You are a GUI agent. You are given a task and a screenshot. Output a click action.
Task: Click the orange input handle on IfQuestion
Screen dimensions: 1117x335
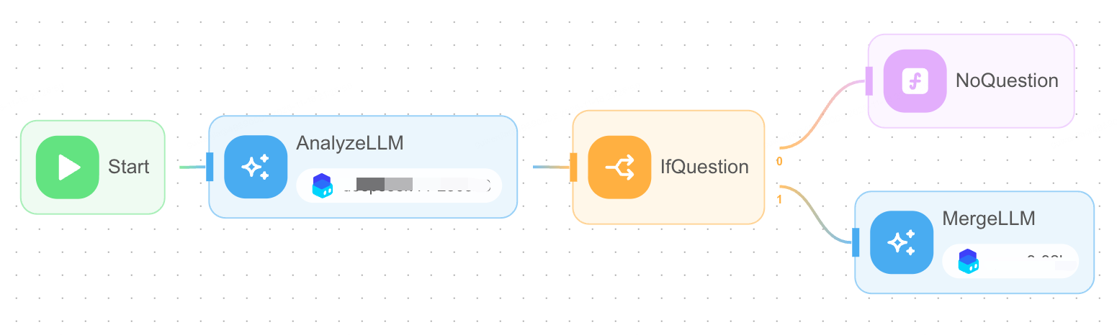point(574,167)
